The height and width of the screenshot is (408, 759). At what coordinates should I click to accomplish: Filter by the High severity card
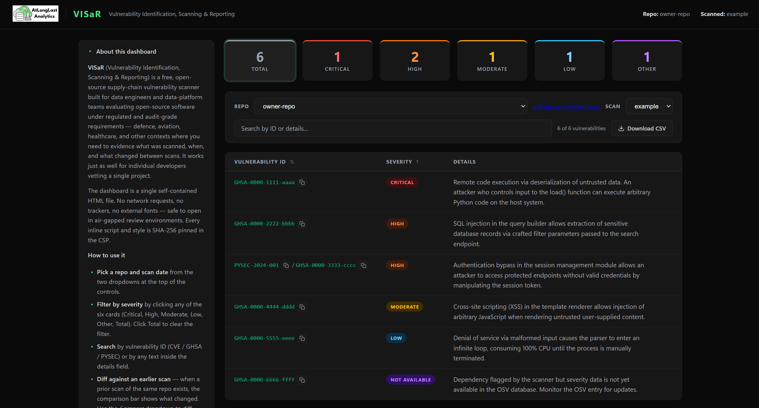415,61
